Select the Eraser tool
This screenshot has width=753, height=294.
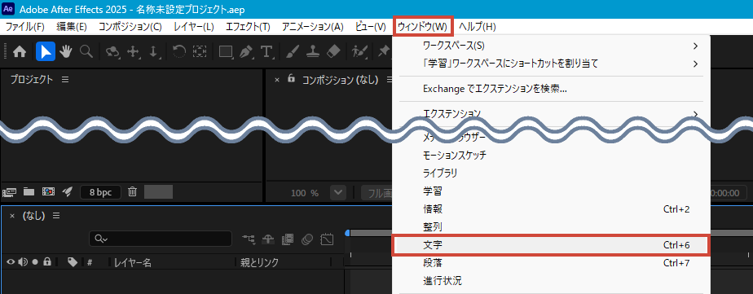click(x=333, y=52)
